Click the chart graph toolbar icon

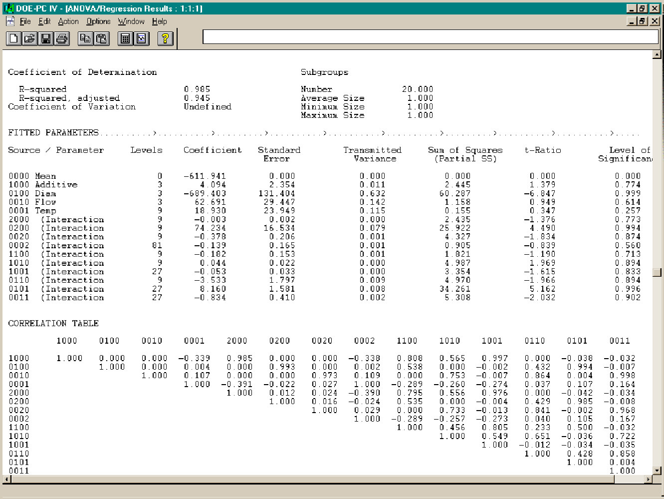[x=142, y=38]
